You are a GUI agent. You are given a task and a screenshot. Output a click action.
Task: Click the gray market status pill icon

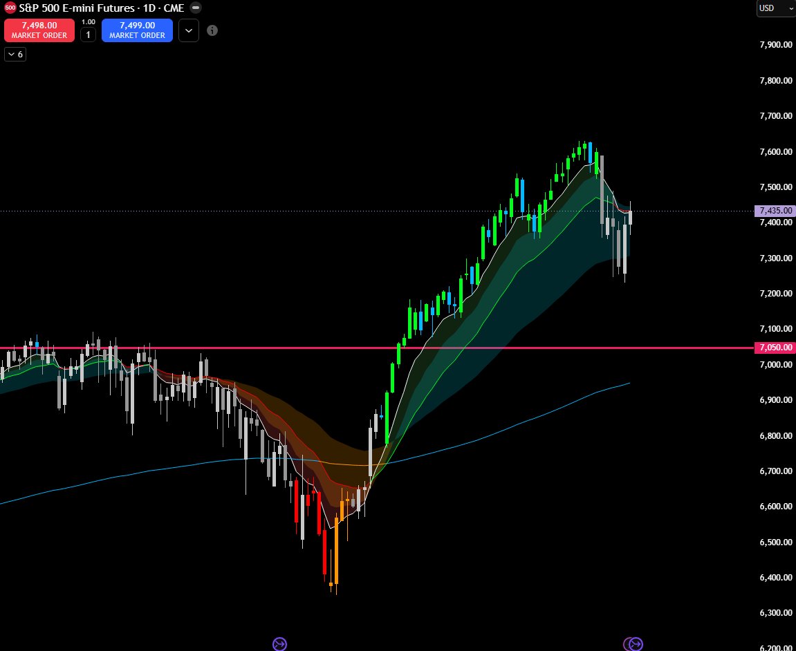[x=196, y=8]
